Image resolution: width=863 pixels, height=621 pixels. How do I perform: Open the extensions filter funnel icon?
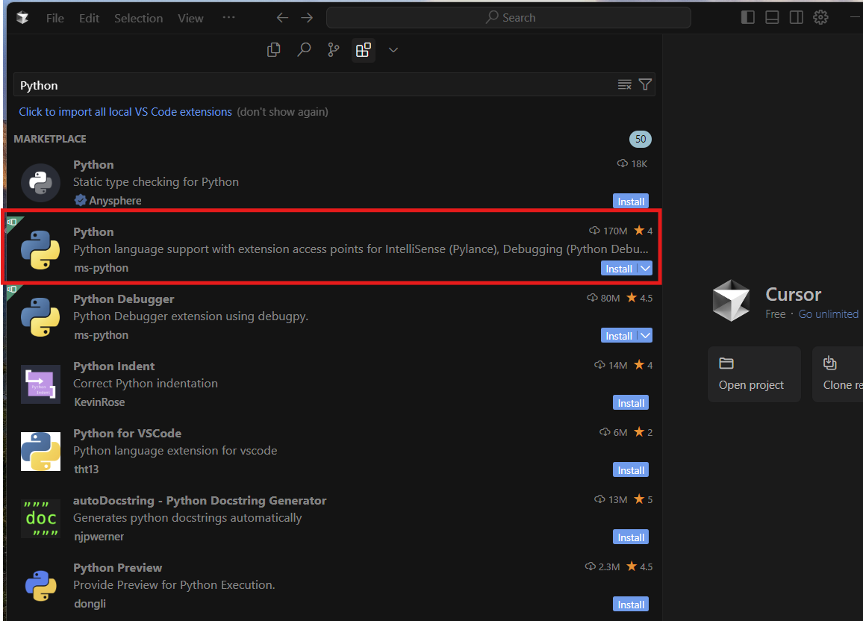645,84
